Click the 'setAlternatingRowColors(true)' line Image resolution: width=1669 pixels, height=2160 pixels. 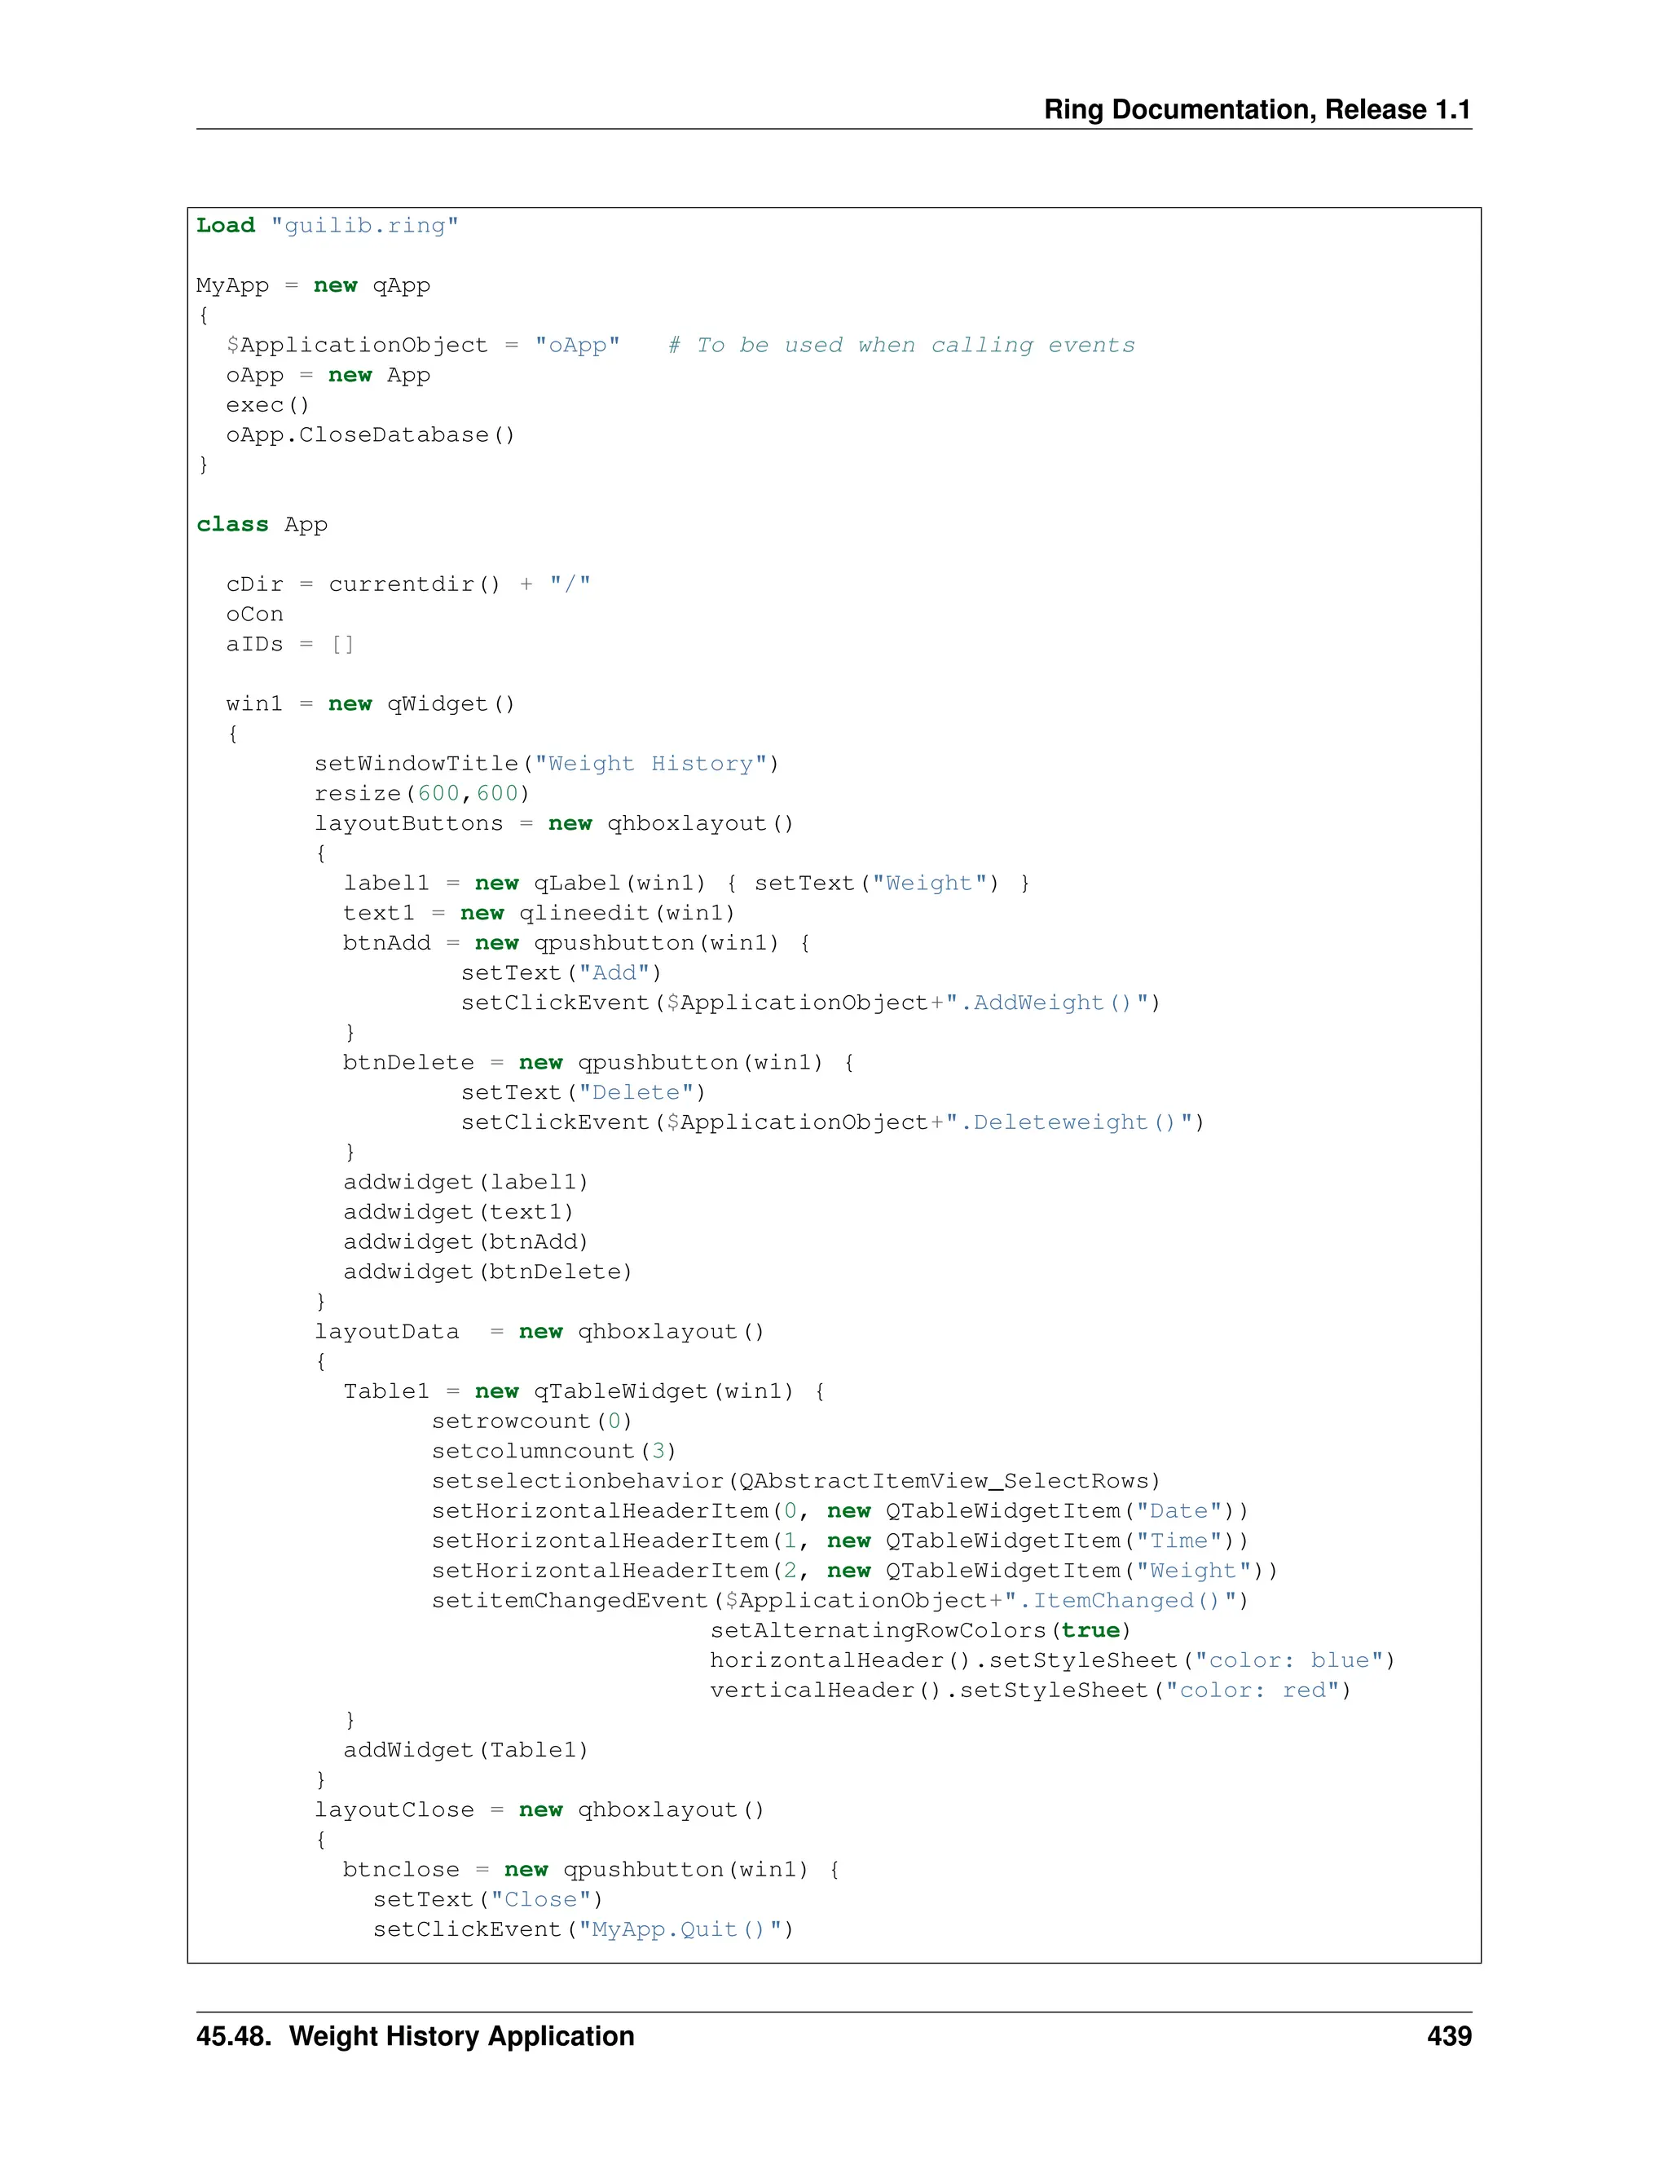(x=921, y=1631)
